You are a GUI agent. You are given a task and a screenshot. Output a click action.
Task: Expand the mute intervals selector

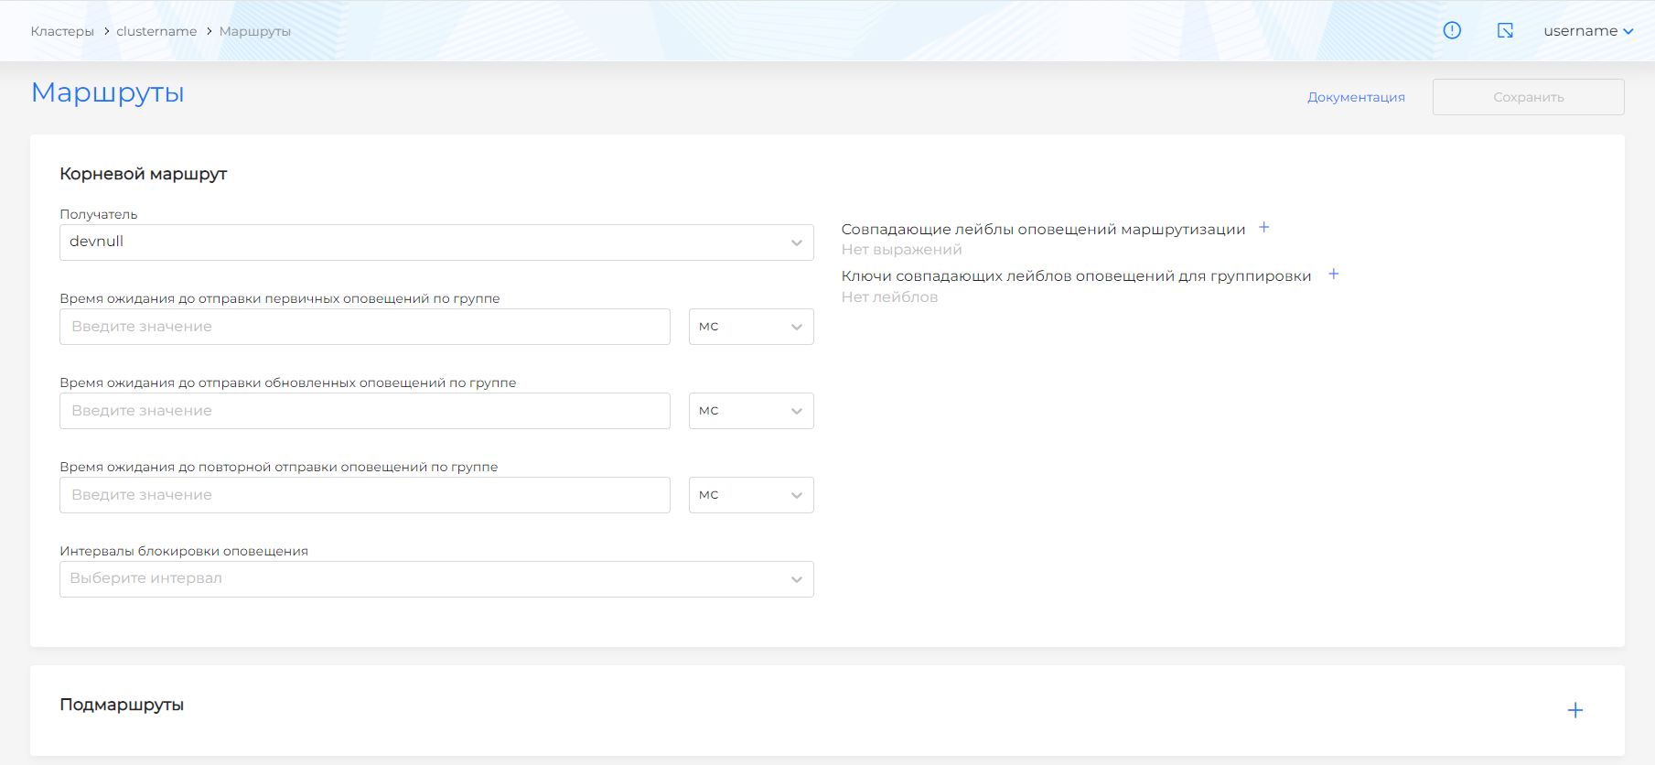[436, 579]
